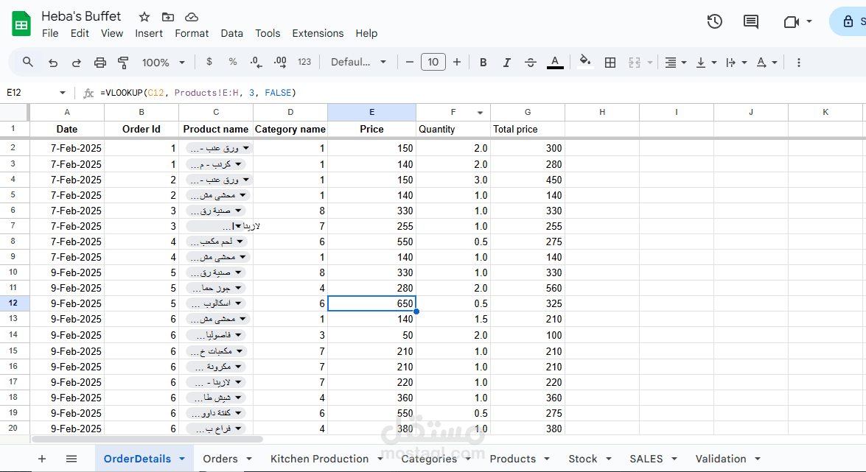Open the text rotation dropdown
The height and width of the screenshot is (472, 866).
coord(767,63)
